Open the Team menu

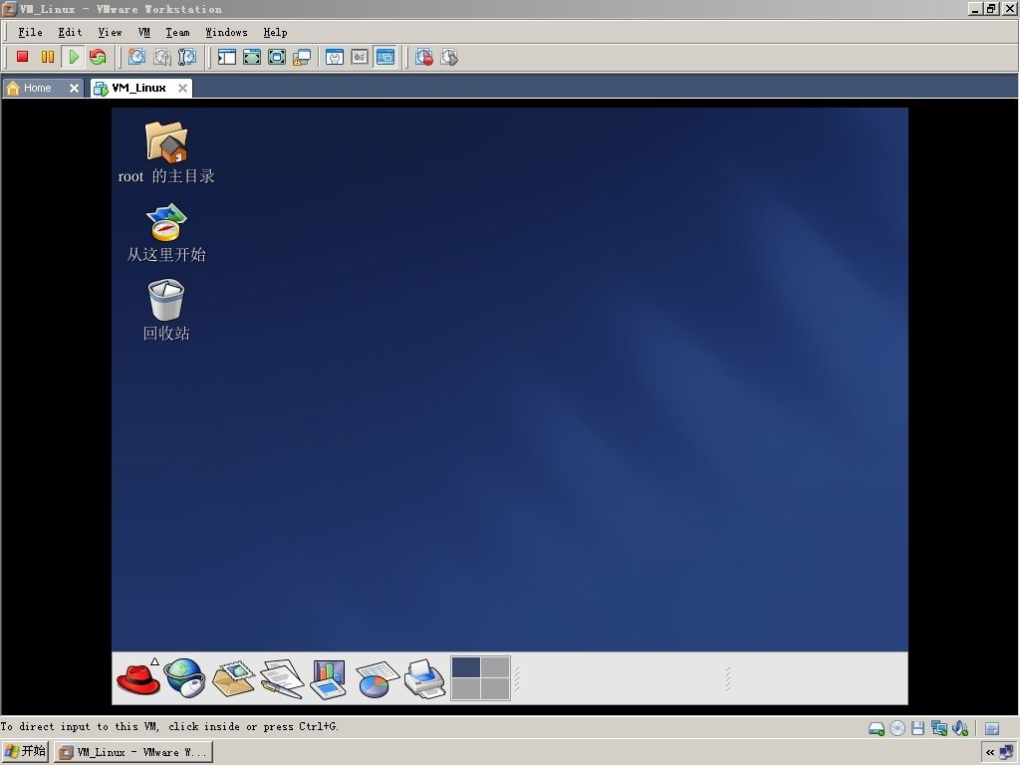point(177,33)
